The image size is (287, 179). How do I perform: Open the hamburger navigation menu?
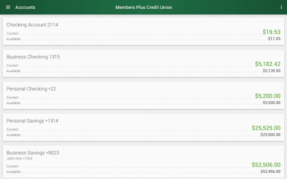coord(8,7)
